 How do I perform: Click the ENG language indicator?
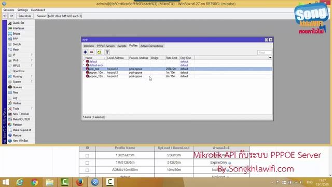[x=310, y=182]
